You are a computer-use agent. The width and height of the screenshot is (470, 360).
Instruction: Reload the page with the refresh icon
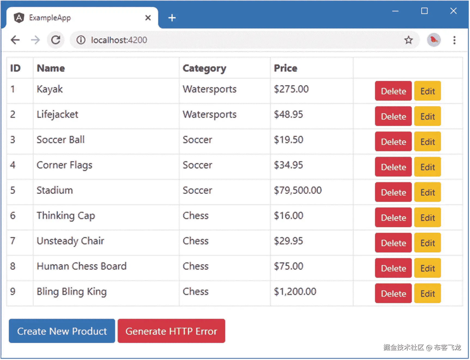tap(56, 40)
